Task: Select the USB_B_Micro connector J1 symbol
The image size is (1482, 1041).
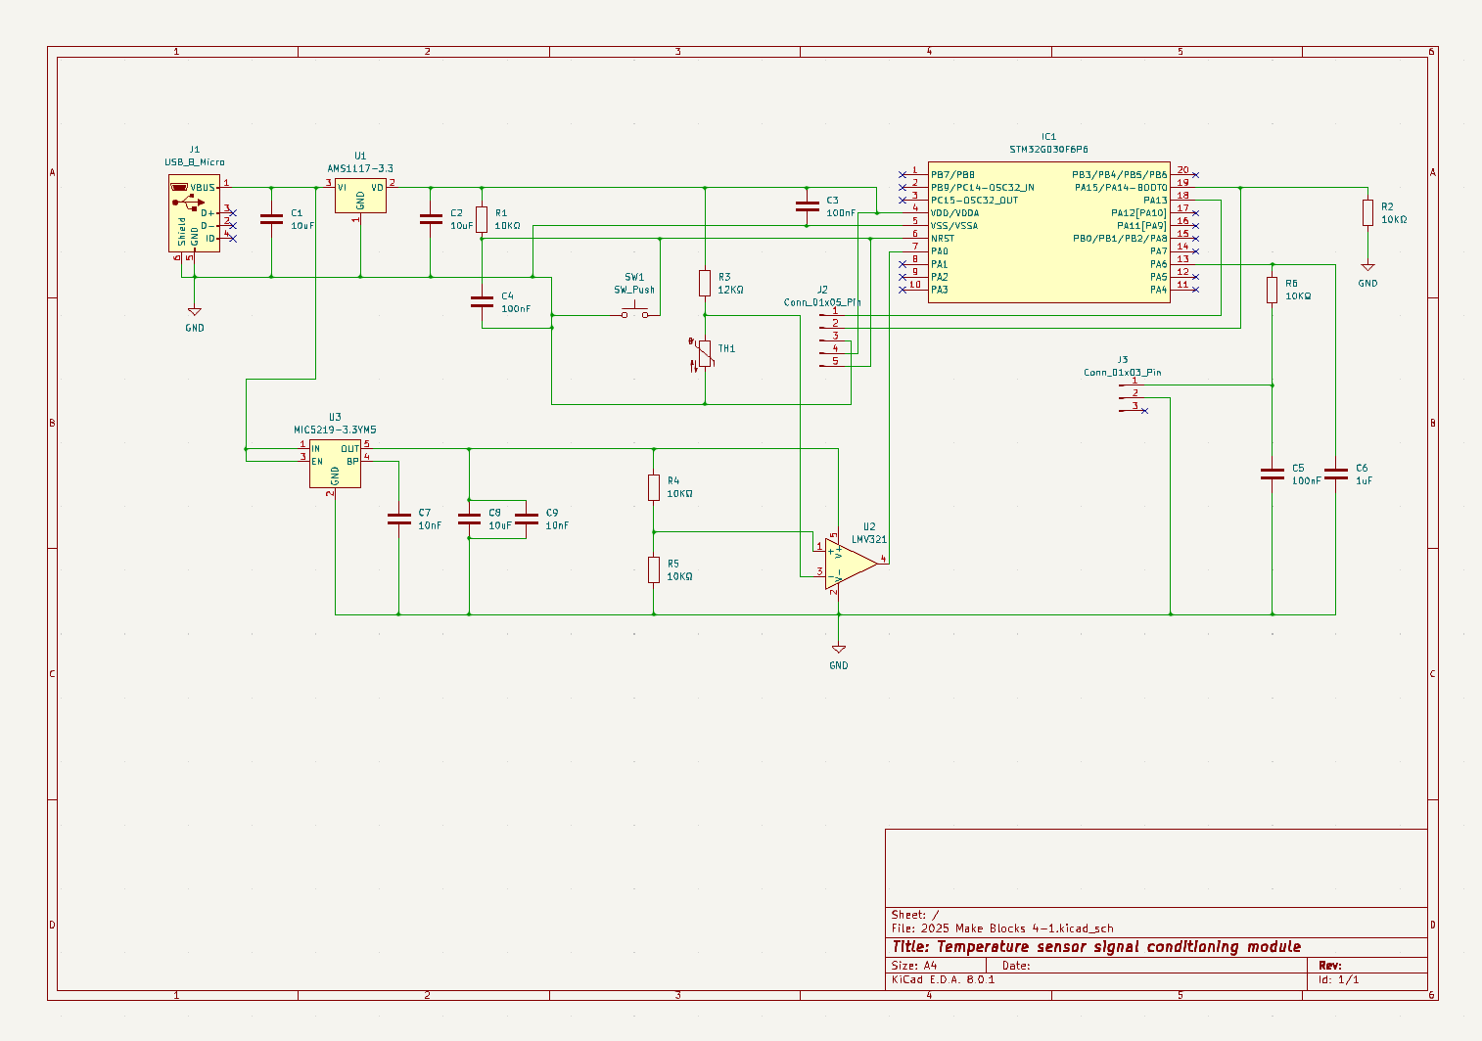Action: point(193,213)
